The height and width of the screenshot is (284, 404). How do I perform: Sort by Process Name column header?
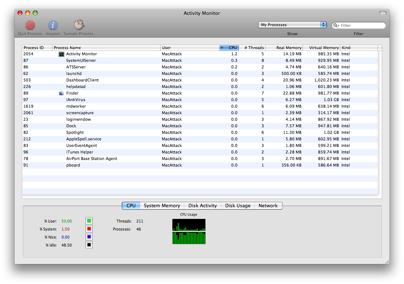pos(107,48)
